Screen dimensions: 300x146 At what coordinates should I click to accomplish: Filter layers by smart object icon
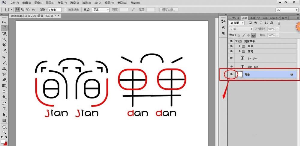click(271, 23)
